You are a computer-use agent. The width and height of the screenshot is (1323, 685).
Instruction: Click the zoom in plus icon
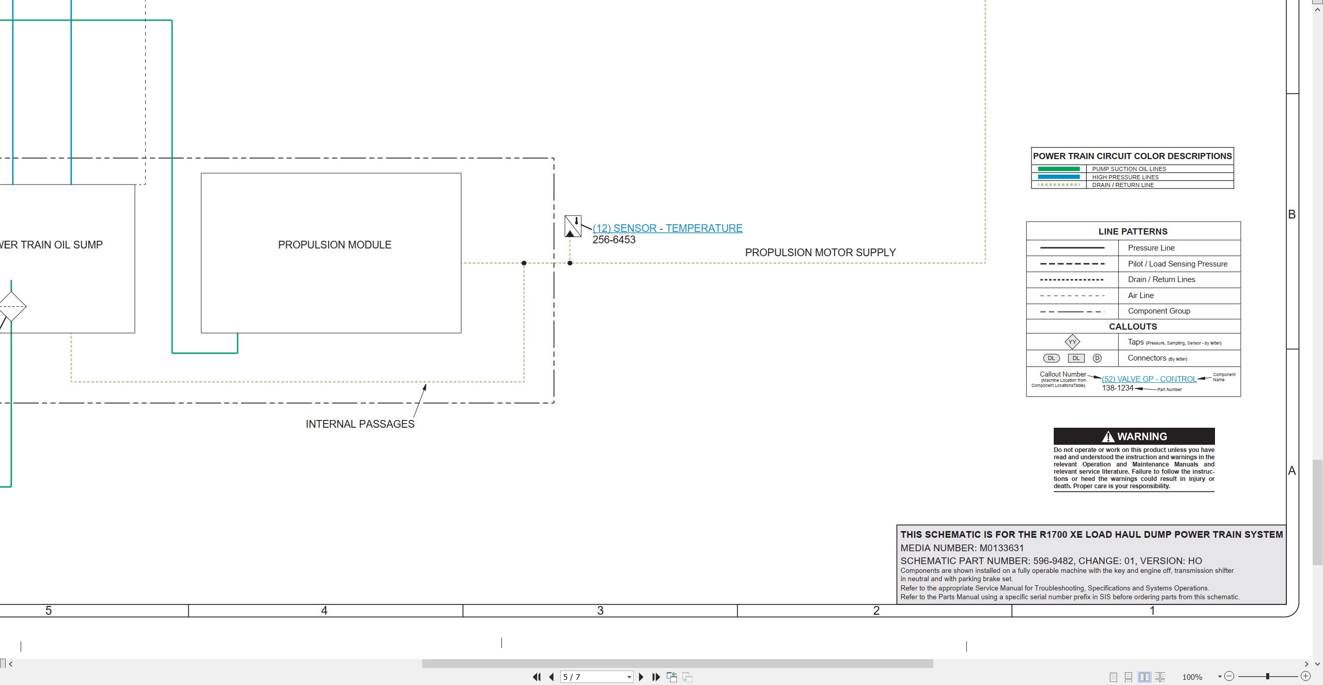click(1305, 676)
